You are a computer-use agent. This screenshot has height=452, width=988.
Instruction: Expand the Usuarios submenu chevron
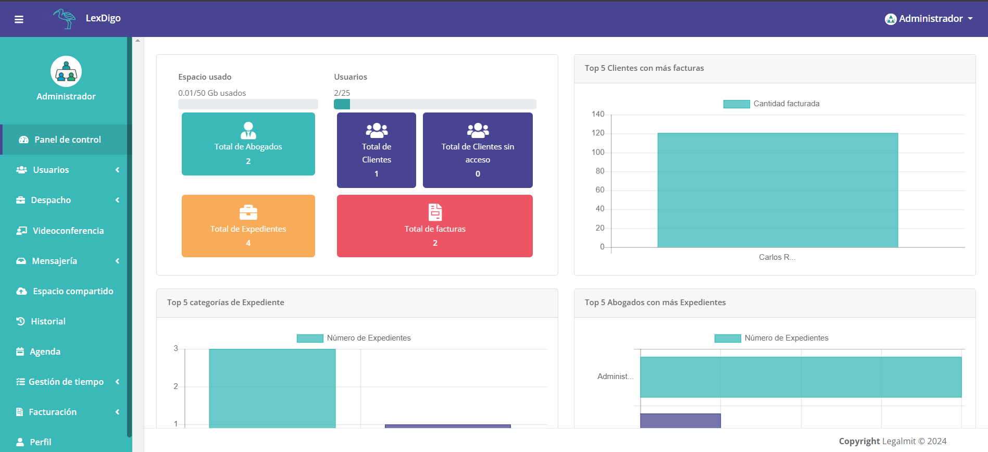coord(118,170)
